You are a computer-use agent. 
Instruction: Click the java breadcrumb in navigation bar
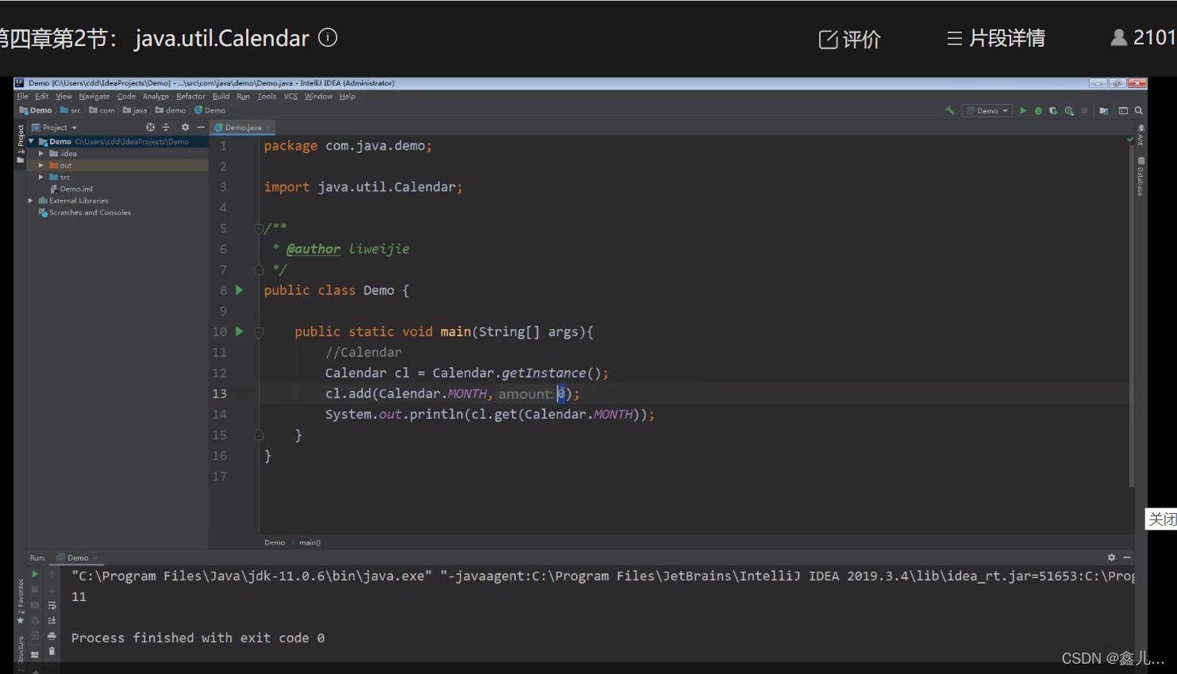(135, 110)
